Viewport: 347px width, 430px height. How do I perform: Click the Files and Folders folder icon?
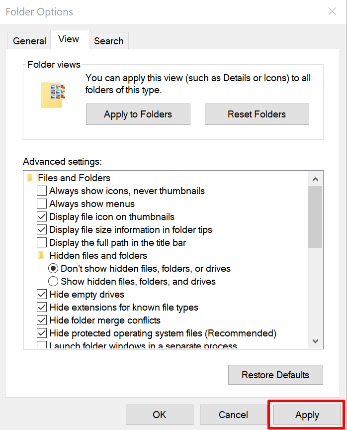click(30, 178)
